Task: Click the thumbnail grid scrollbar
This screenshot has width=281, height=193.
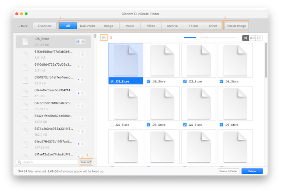Action: pos(266,60)
